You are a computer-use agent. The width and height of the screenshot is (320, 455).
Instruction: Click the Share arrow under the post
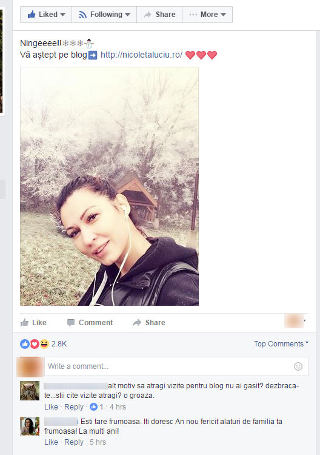[137, 323]
